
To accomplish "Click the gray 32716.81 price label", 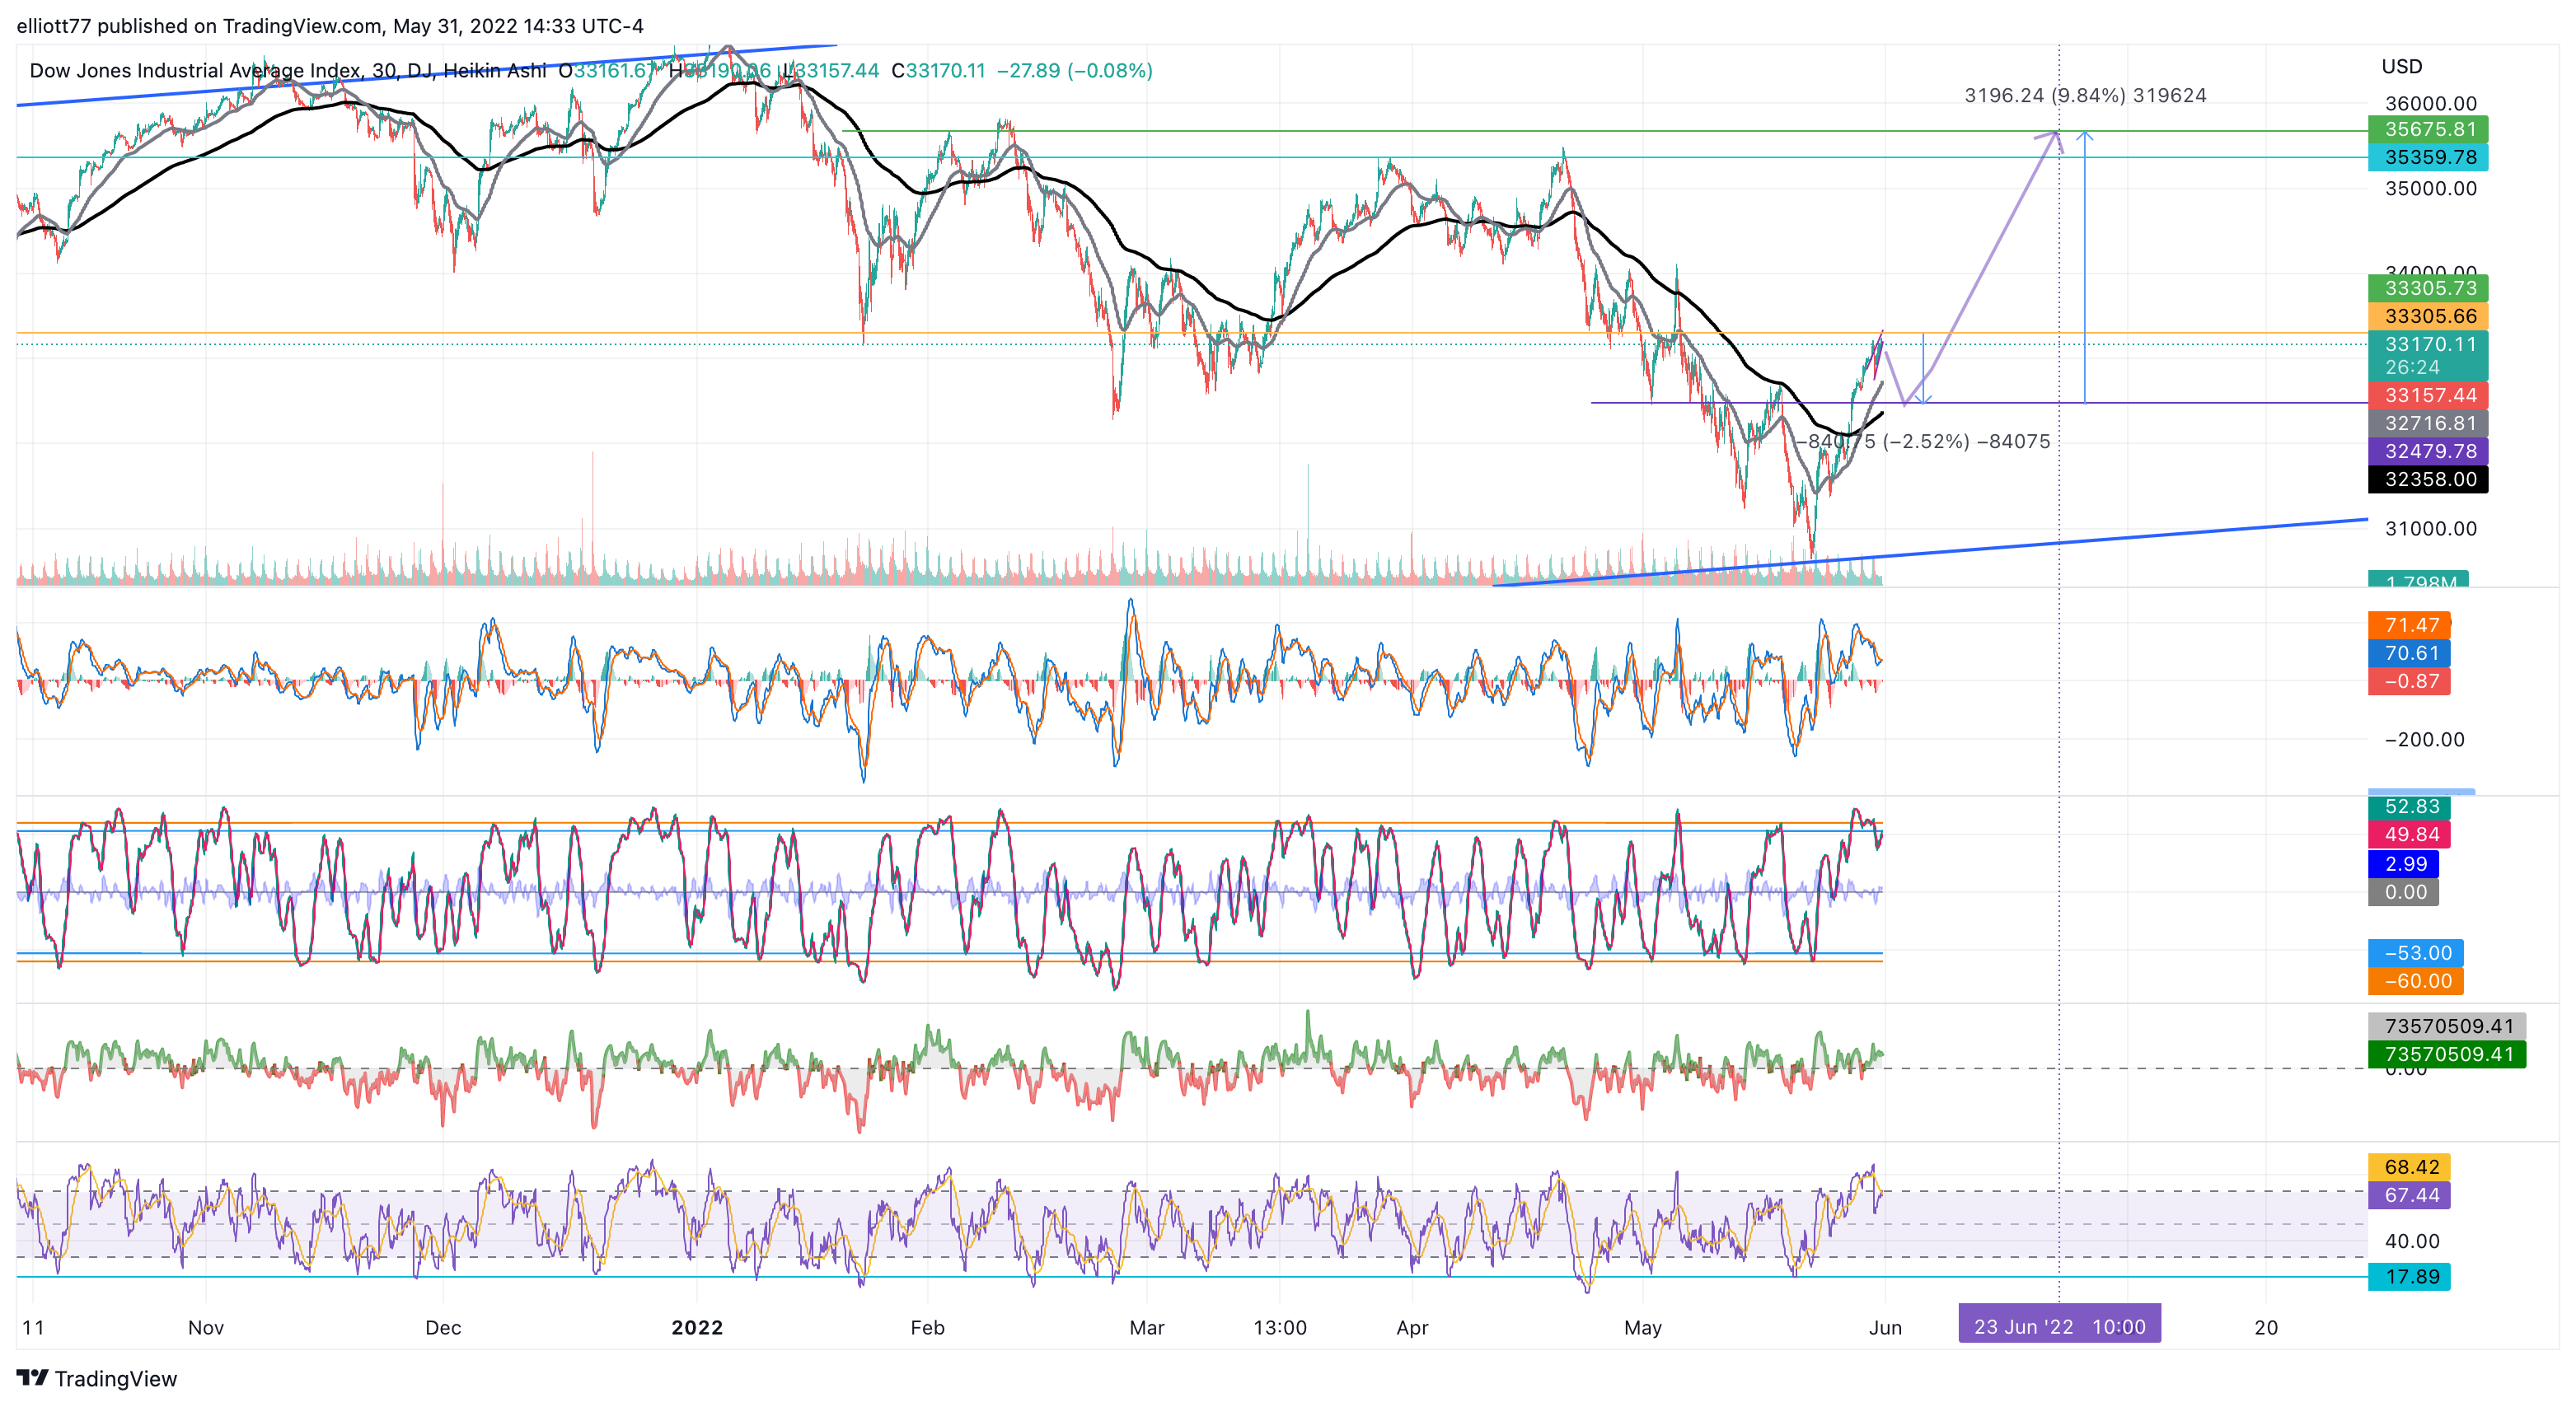I will (x=2428, y=423).
